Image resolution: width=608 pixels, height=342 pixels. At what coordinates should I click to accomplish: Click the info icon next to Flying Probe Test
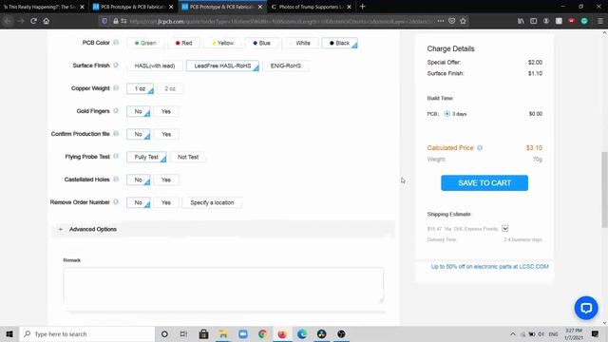point(116,156)
